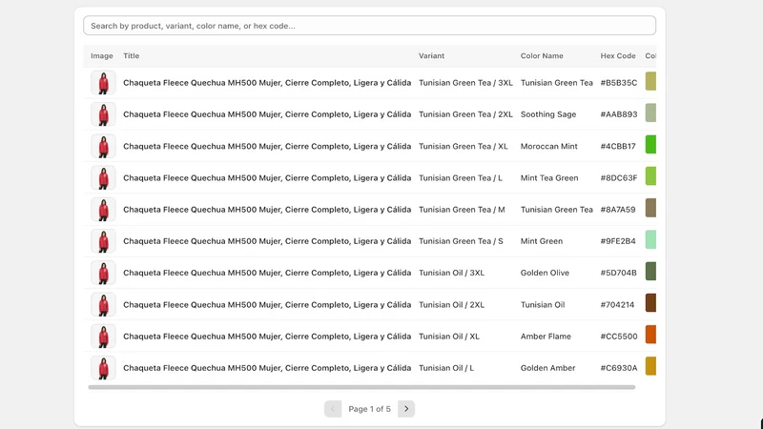Click the Variant column header
This screenshot has width=763, height=429.
click(x=431, y=56)
